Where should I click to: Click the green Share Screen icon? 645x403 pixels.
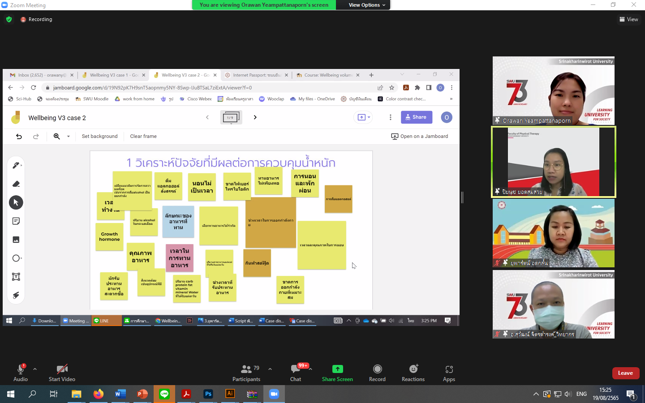(x=337, y=369)
